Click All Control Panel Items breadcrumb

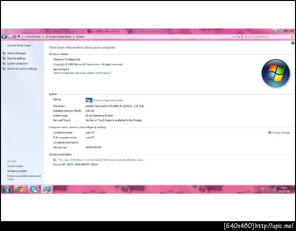click(58, 37)
